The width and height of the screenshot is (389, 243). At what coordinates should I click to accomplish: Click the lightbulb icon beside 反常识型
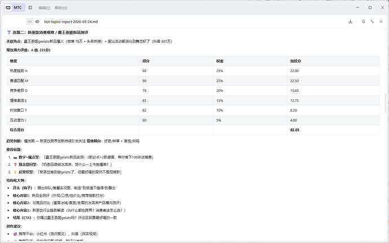(x=15, y=172)
